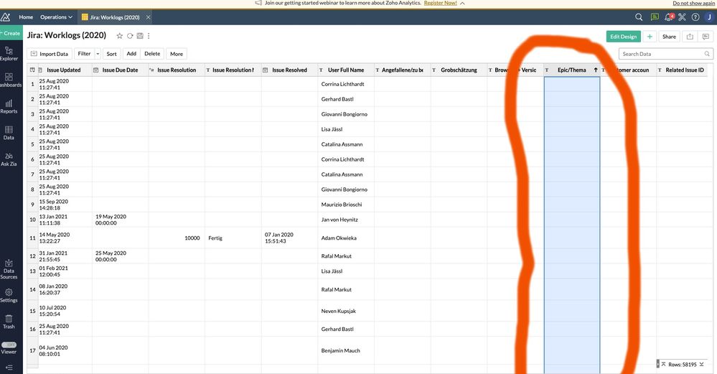Screen dimensions: 717x374
Task: Open Reports in the left sidebar
Action: (9, 106)
